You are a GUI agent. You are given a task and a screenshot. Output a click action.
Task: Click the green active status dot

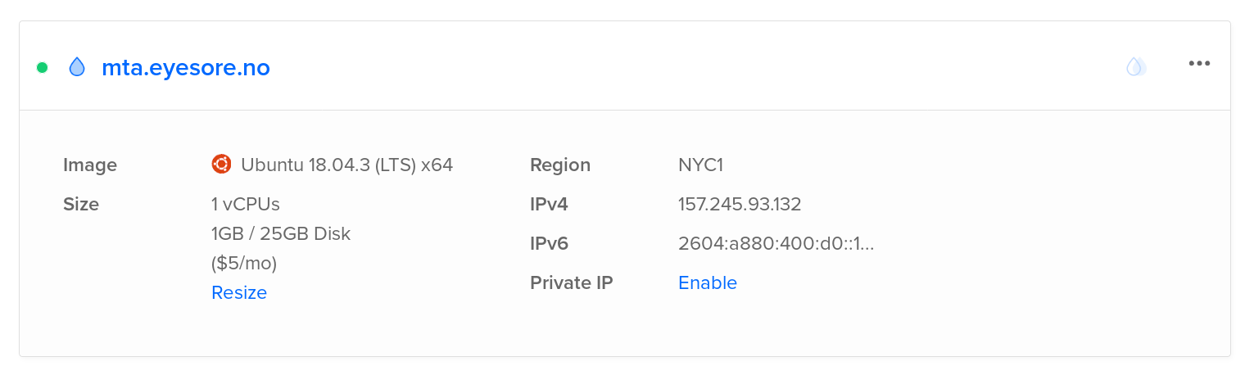(x=43, y=67)
